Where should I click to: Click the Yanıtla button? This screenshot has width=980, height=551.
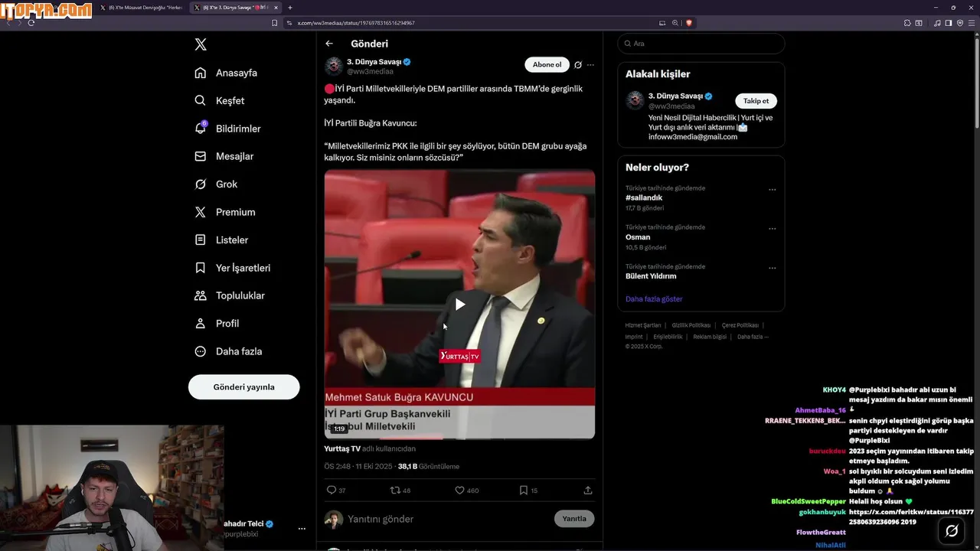click(574, 519)
